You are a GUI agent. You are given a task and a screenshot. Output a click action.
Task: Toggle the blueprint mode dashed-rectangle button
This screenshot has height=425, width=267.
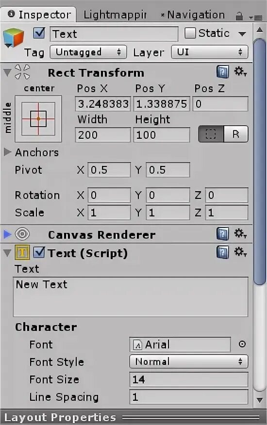click(211, 134)
